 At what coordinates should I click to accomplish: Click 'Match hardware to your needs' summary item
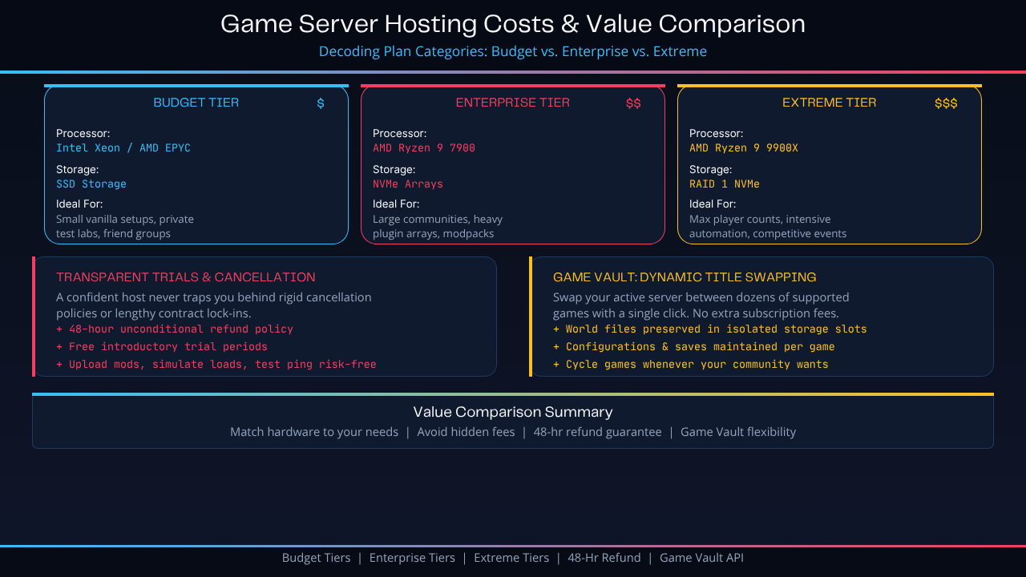[314, 432]
